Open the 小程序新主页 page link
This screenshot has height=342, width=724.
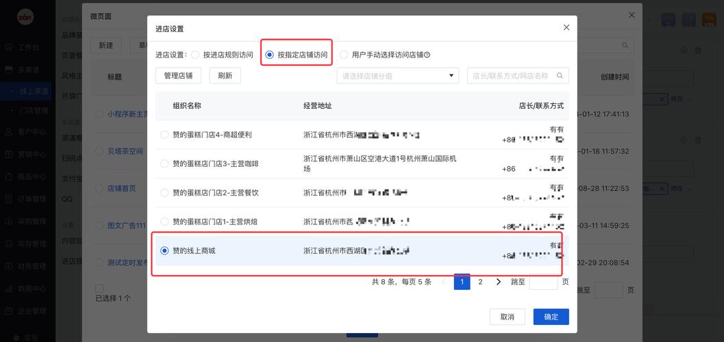tap(128, 114)
